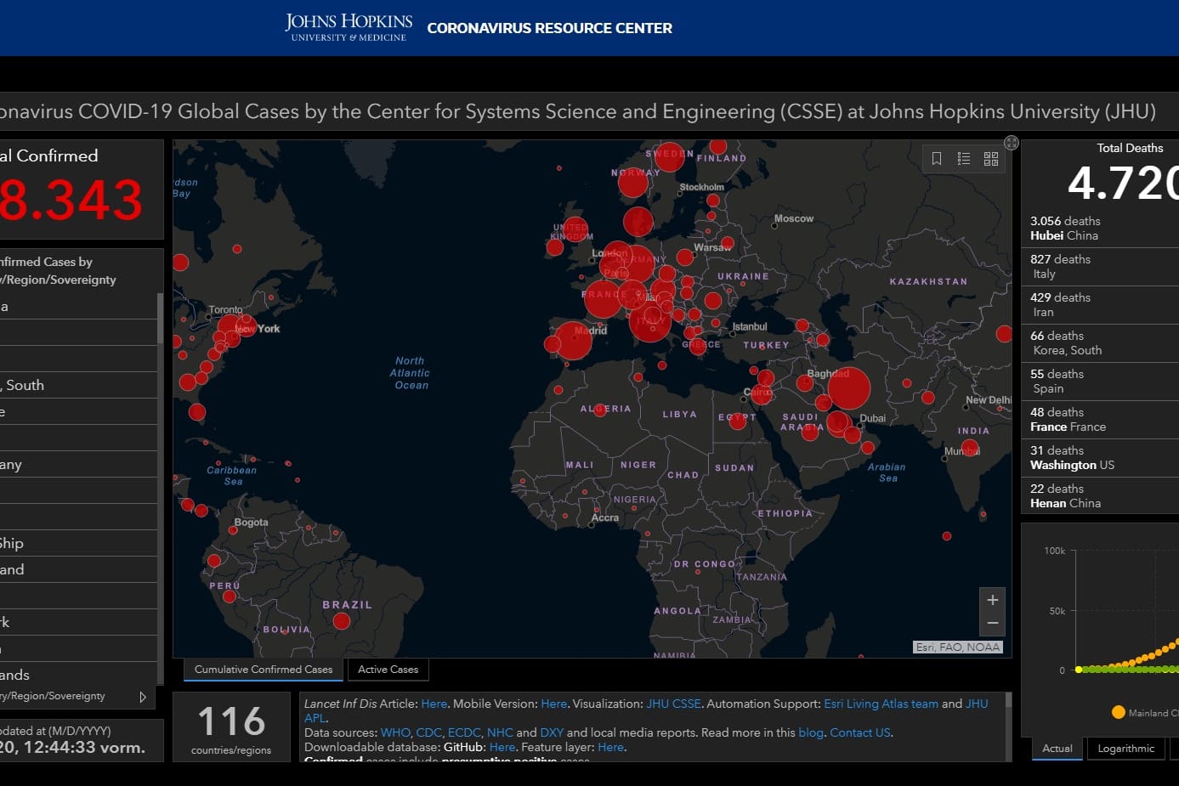
Task: Click the Johns Hopkins University logo
Action: (x=349, y=27)
